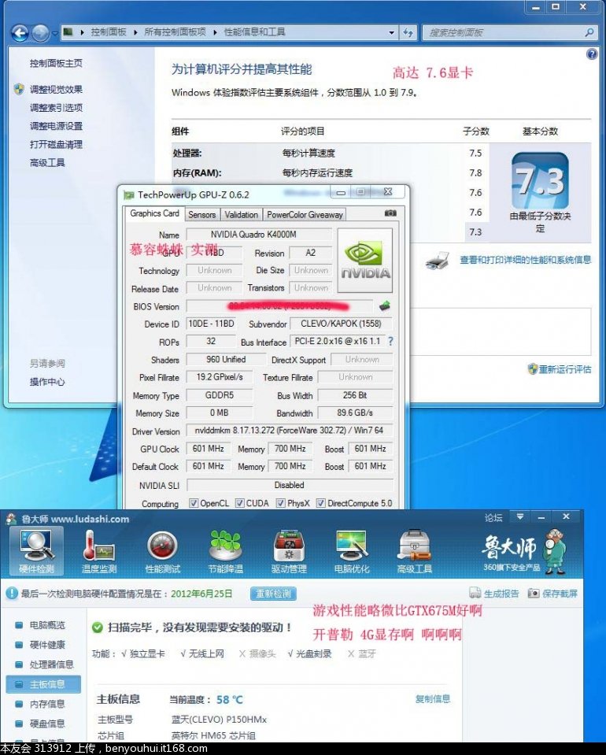Click the 7.3 base score badge
This screenshot has height=755, width=606.
point(540,180)
